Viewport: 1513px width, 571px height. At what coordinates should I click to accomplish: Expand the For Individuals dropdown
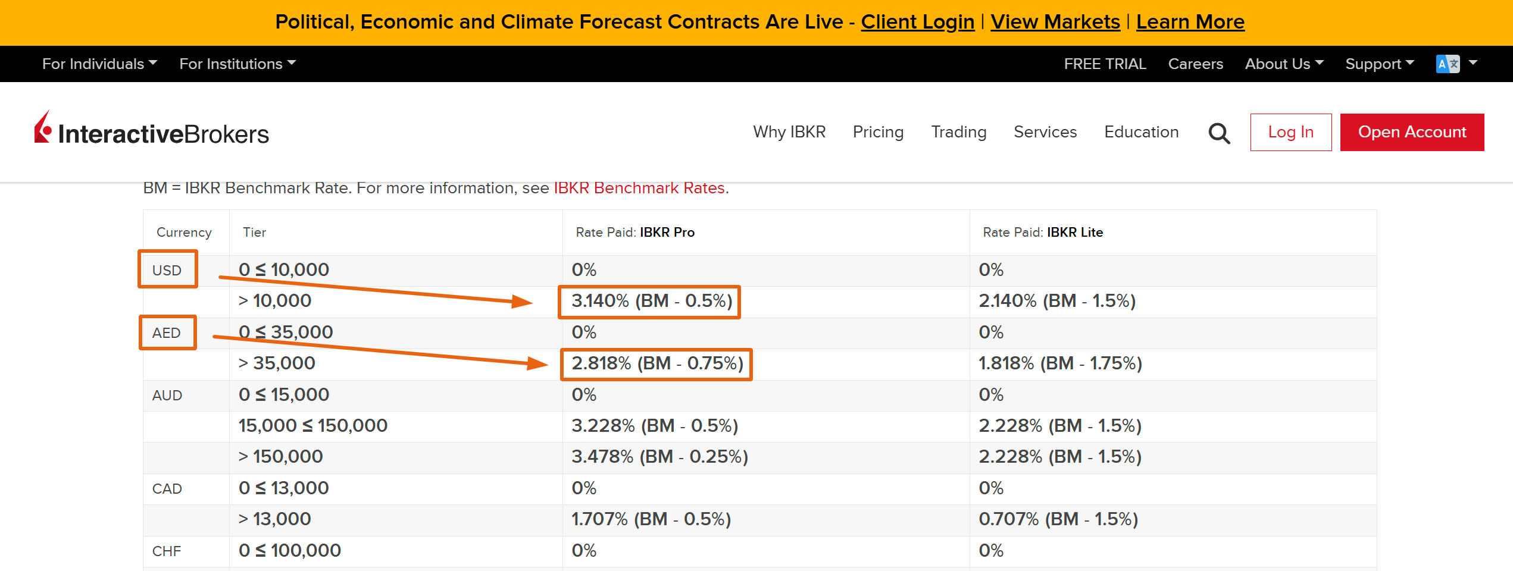pos(99,64)
